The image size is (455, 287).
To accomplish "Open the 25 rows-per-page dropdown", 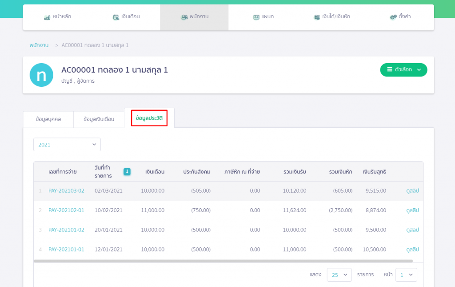I will [x=339, y=275].
